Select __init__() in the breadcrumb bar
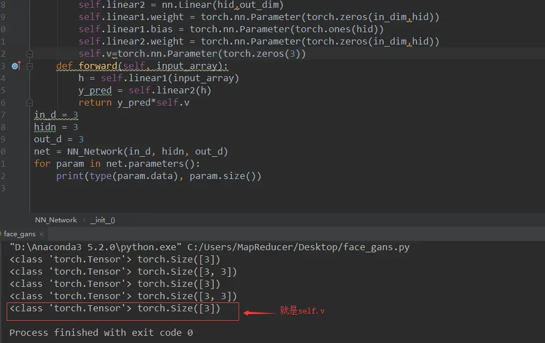This screenshot has width=545, height=343. (102, 220)
